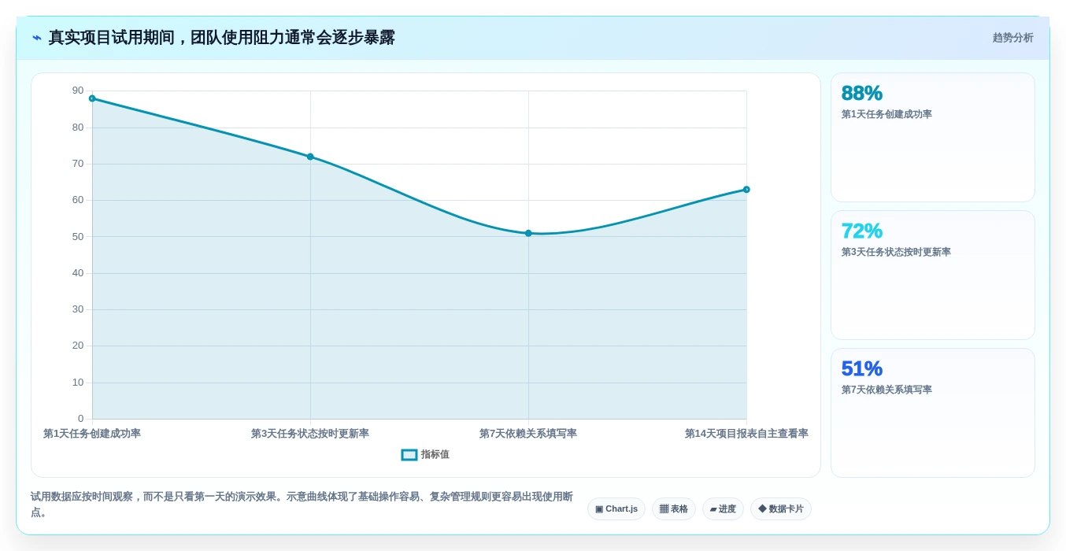The image size is (1066, 551).
Task: Click the 表格 tag chip
Action: pos(674,509)
